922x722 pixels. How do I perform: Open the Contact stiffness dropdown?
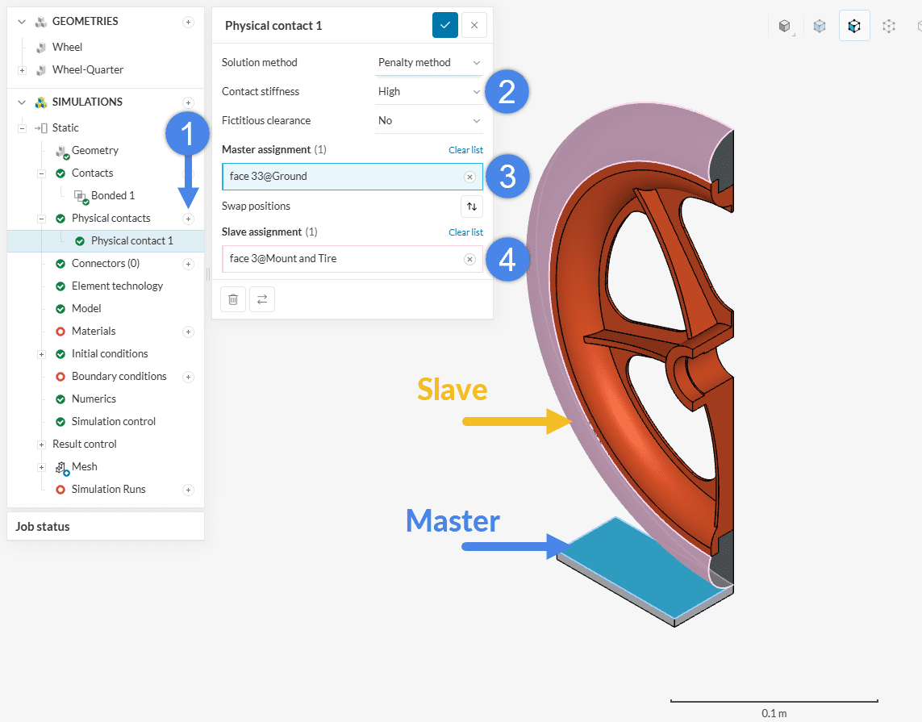coord(429,92)
